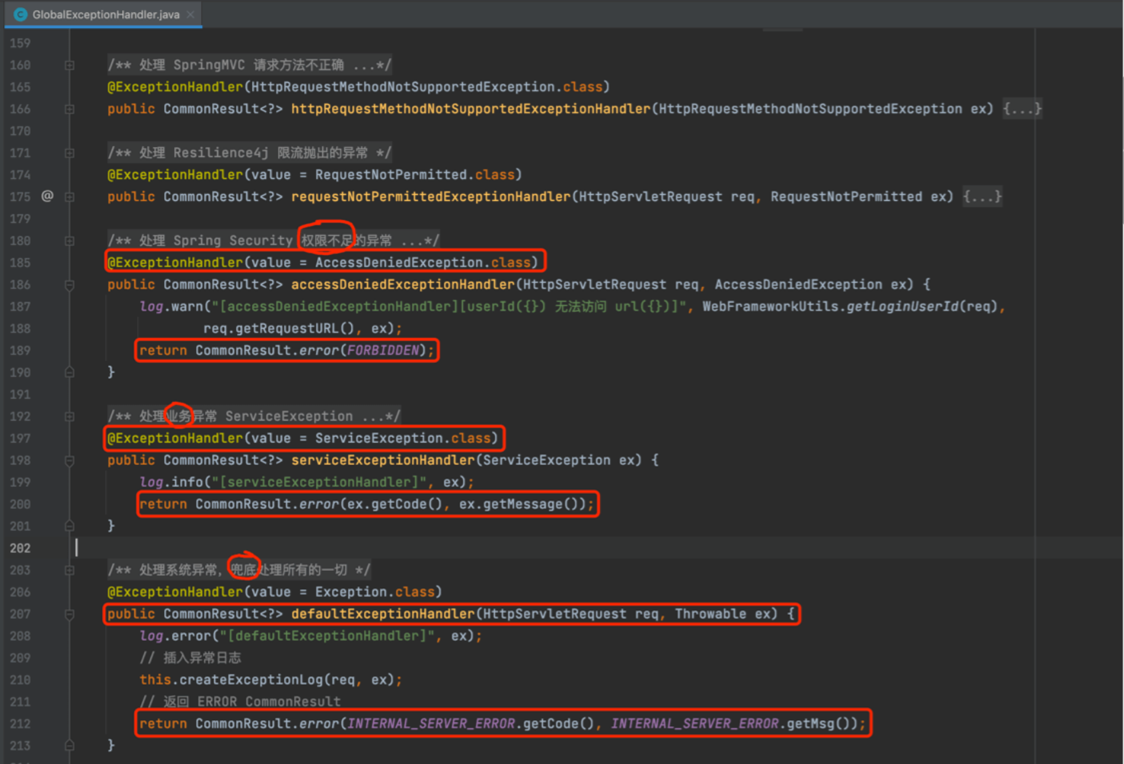Screen dimensions: 1124x764
Task: Expand the folded ServiceException comment, line 192
Action: [69, 416]
